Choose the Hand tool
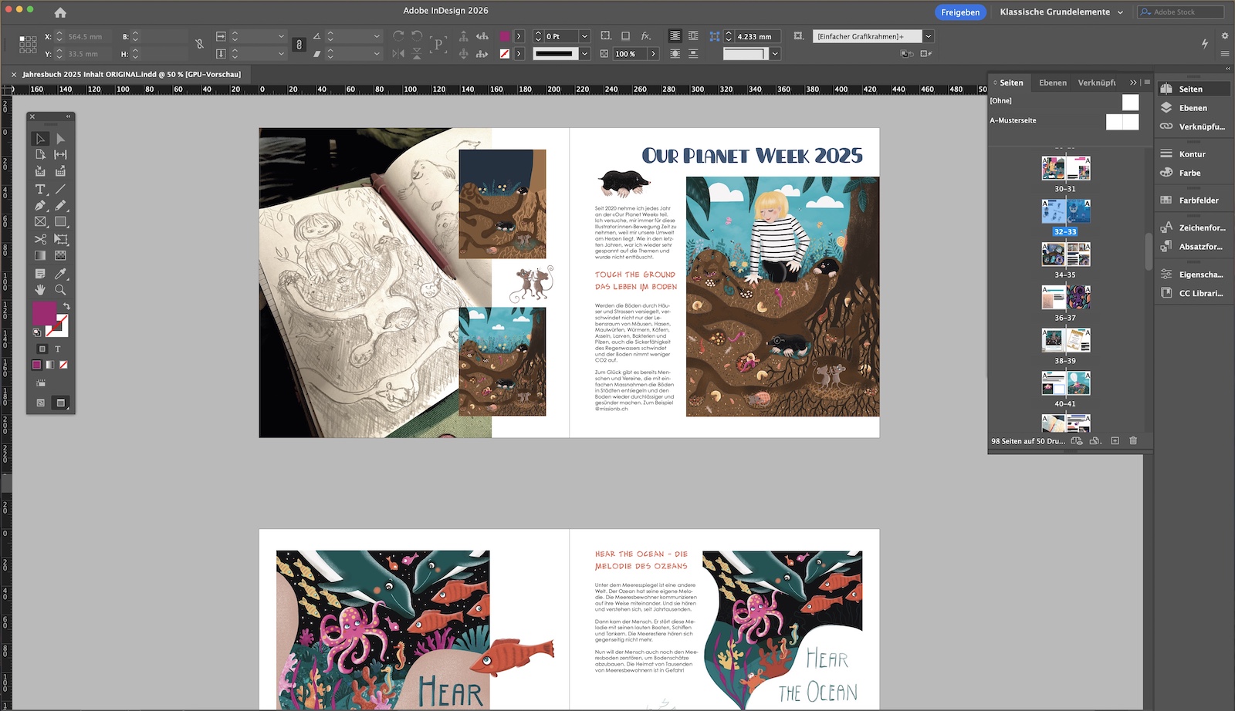This screenshot has width=1235, height=711. (40, 290)
